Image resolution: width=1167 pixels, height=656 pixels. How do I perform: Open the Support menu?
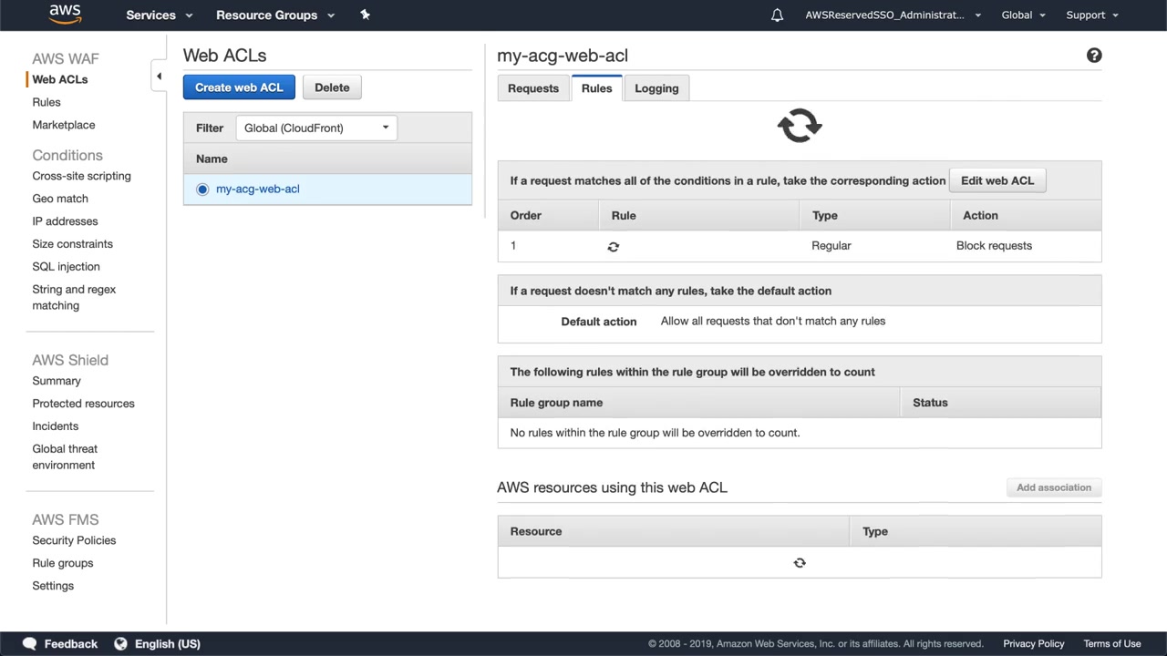pyautogui.click(x=1091, y=15)
